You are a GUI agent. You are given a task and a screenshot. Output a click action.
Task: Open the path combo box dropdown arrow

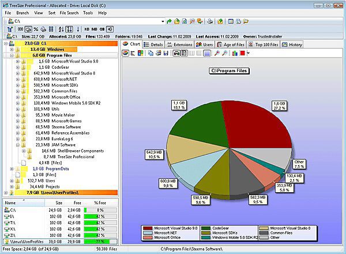(163, 21)
